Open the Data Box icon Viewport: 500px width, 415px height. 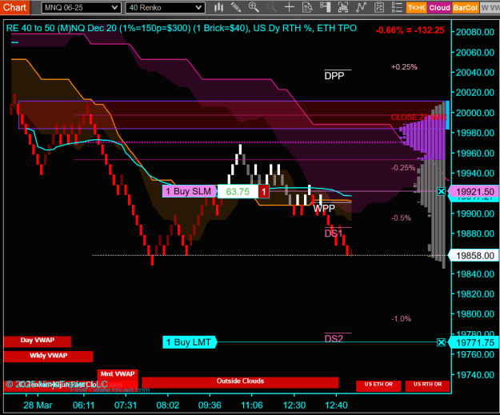[x=307, y=7]
